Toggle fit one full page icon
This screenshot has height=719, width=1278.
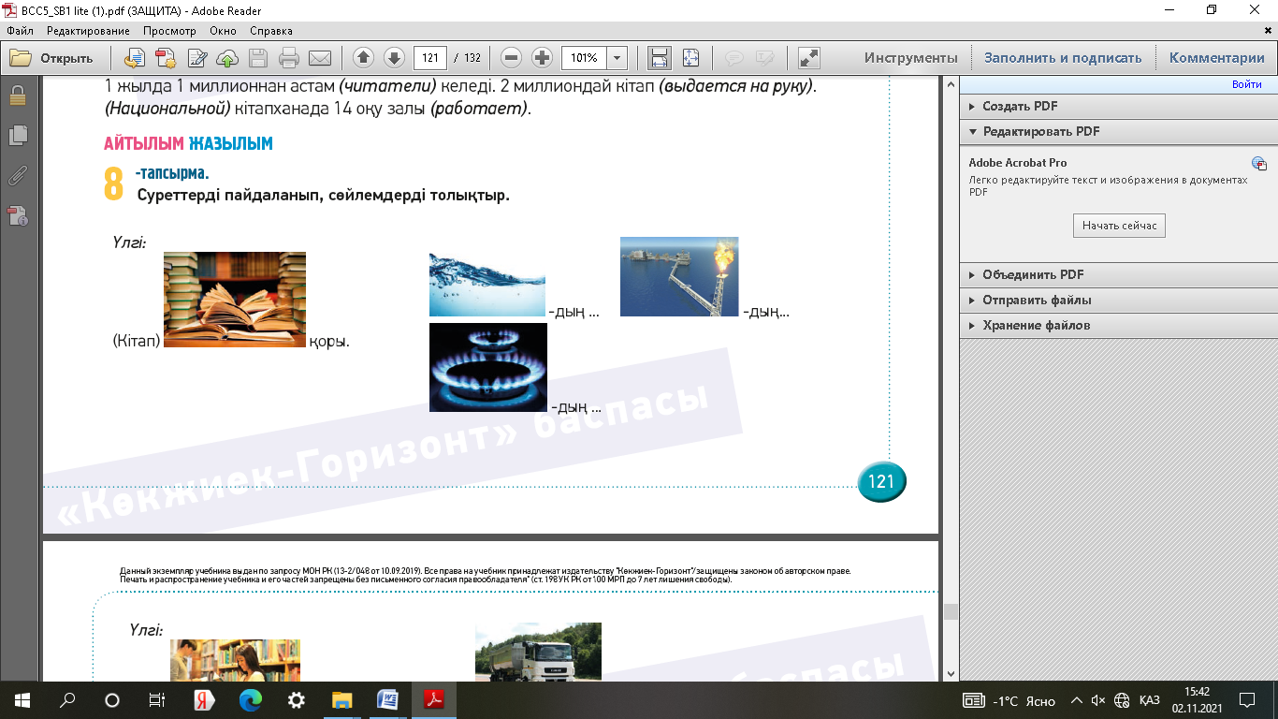pyautogui.click(x=690, y=58)
